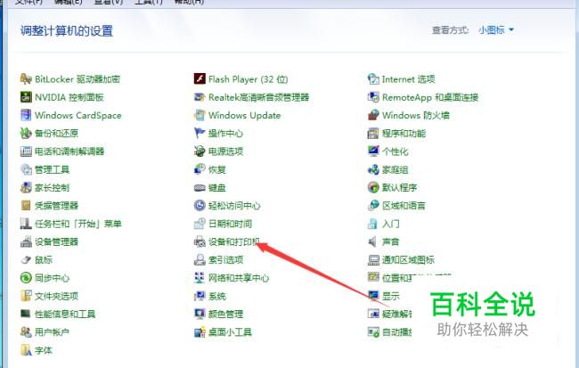Click the RemoteApp 和桌面连接 icon

[373, 97]
